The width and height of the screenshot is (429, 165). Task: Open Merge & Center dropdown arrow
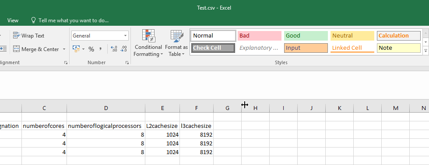[x=64, y=49]
